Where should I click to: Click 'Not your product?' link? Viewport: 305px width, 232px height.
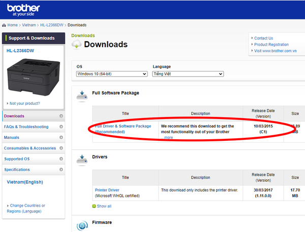(25, 103)
